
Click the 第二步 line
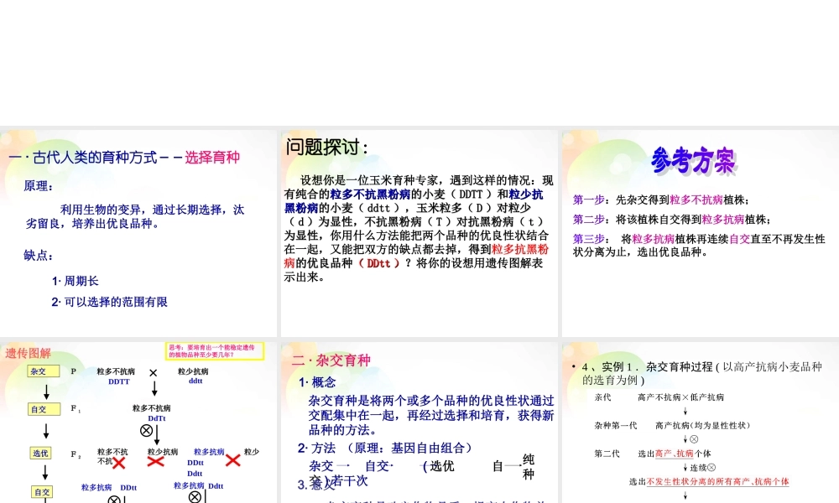(672, 220)
